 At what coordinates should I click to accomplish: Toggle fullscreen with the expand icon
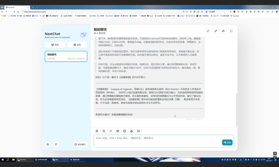[x=231, y=31]
